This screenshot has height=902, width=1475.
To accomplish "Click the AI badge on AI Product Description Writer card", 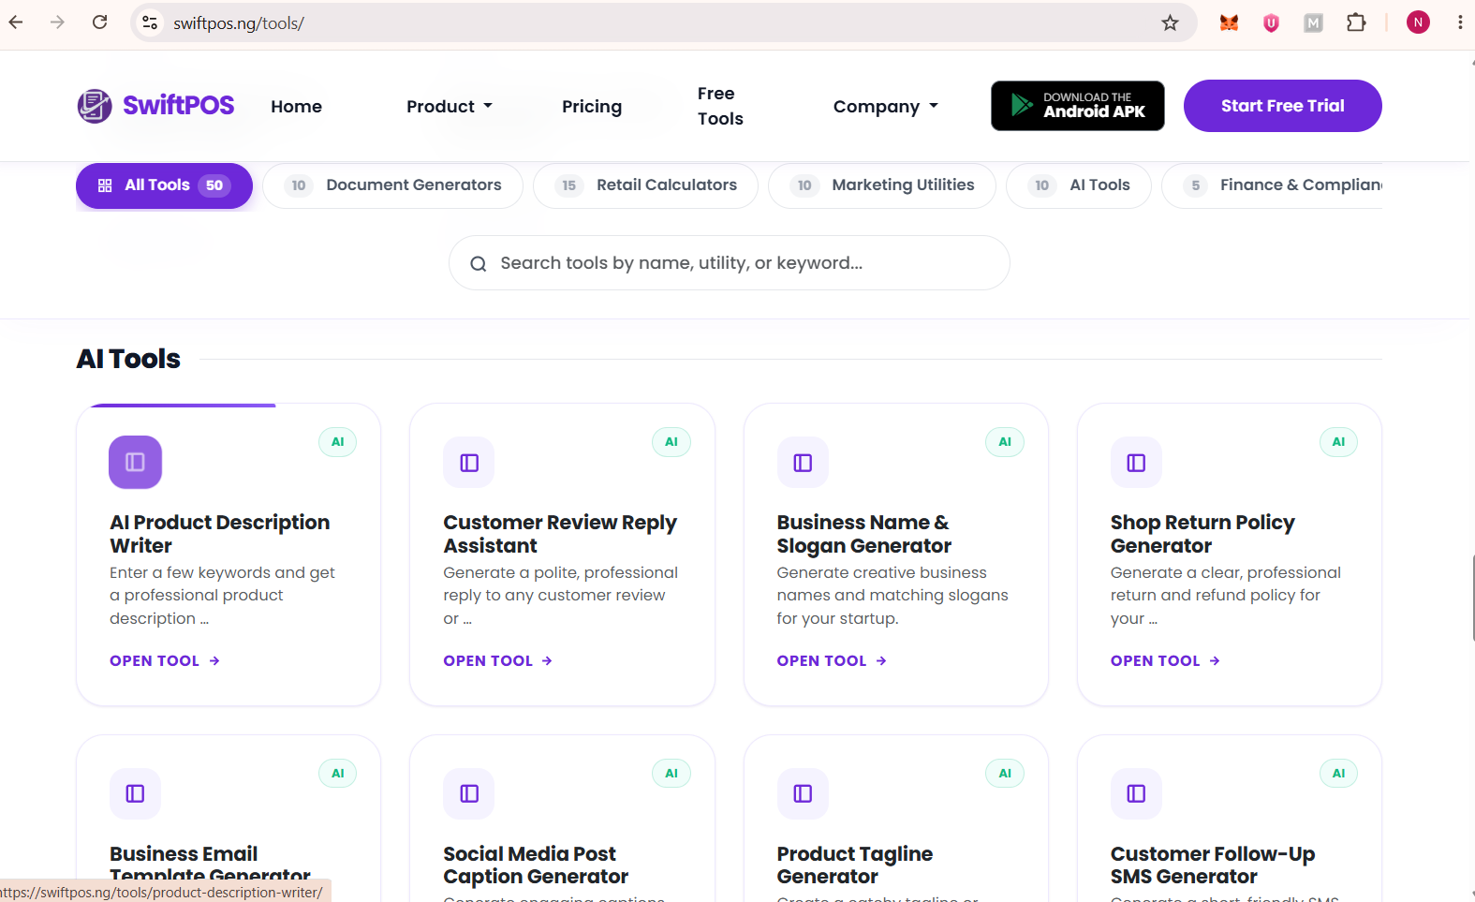I will click(338, 442).
